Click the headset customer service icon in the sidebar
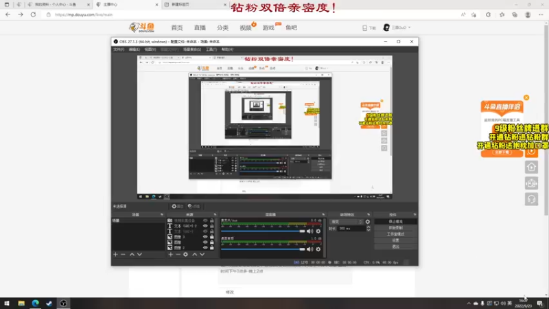The image size is (549, 309). point(531,199)
